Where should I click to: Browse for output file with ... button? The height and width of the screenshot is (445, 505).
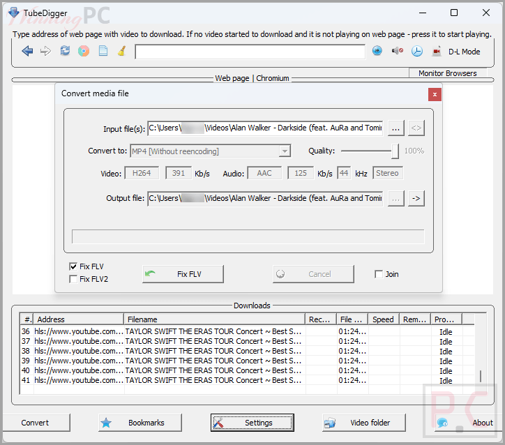[x=395, y=198]
